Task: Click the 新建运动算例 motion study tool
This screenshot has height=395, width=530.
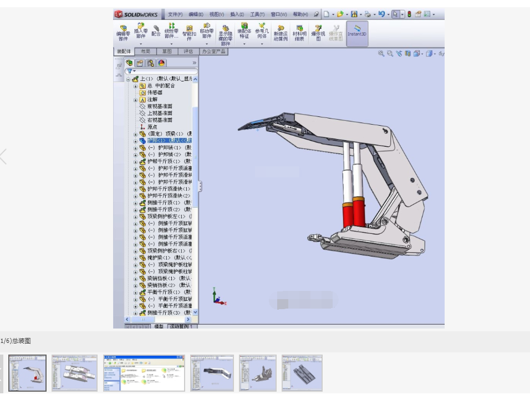Action: tap(281, 33)
